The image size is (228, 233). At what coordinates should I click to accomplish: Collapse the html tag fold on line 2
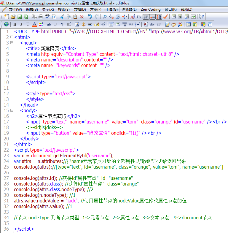tap(12, 37)
